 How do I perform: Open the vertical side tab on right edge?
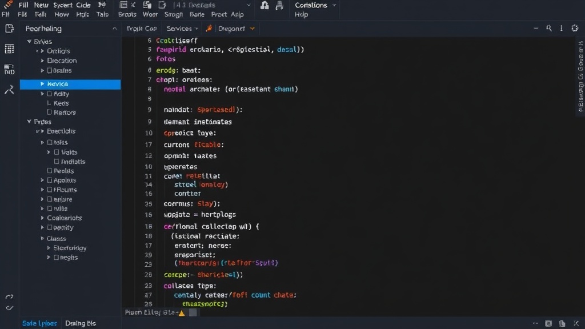click(x=580, y=77)
